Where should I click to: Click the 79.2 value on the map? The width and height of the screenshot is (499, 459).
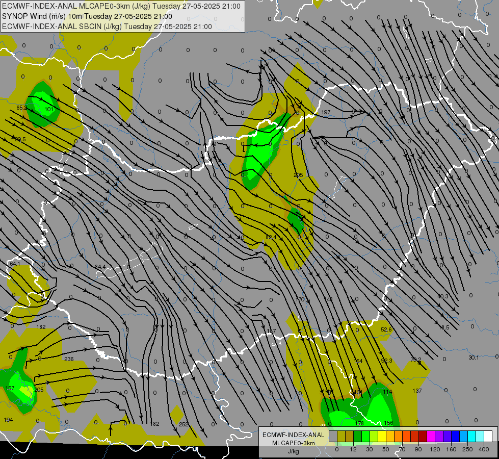click(x=415, y=360)
